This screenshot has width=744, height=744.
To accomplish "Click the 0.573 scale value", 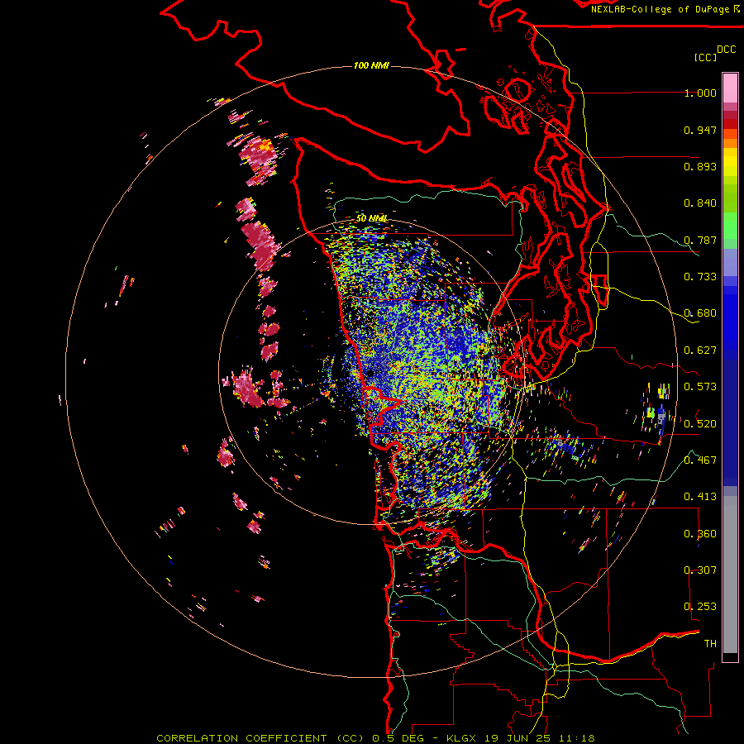I will [700, 387].
